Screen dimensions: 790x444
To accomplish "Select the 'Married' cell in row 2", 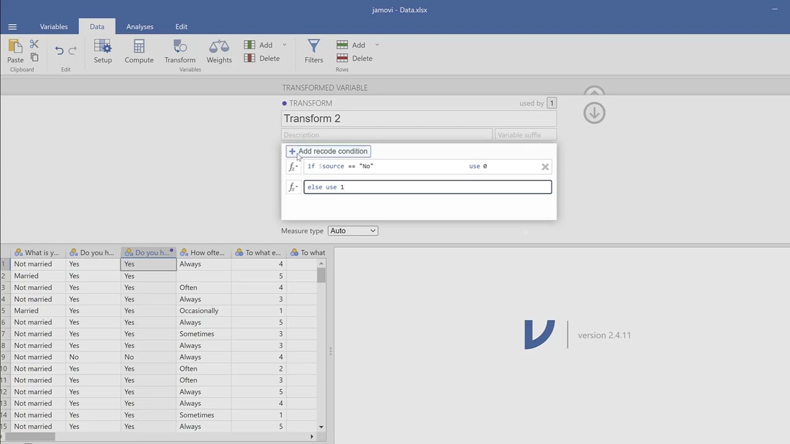I will coord(38,276).
